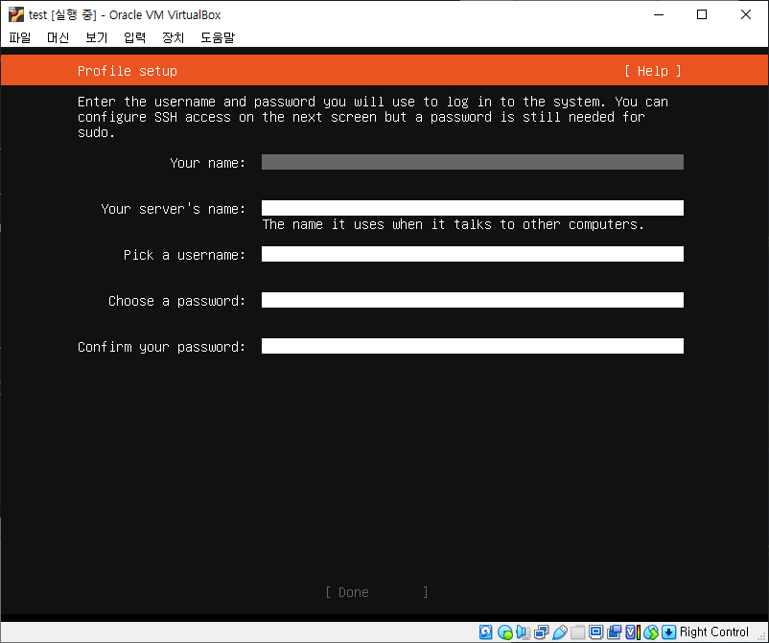The width and height of the screenshot is (769, 643).
Task: Click the VirtualBox app icon in title bar
Action: (15, 14)
